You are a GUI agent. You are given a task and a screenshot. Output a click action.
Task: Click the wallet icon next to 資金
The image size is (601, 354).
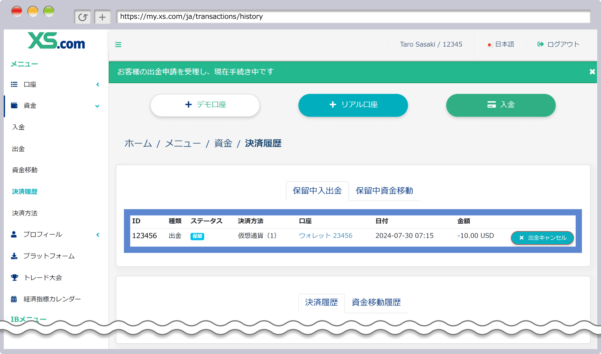click(14, 105)
